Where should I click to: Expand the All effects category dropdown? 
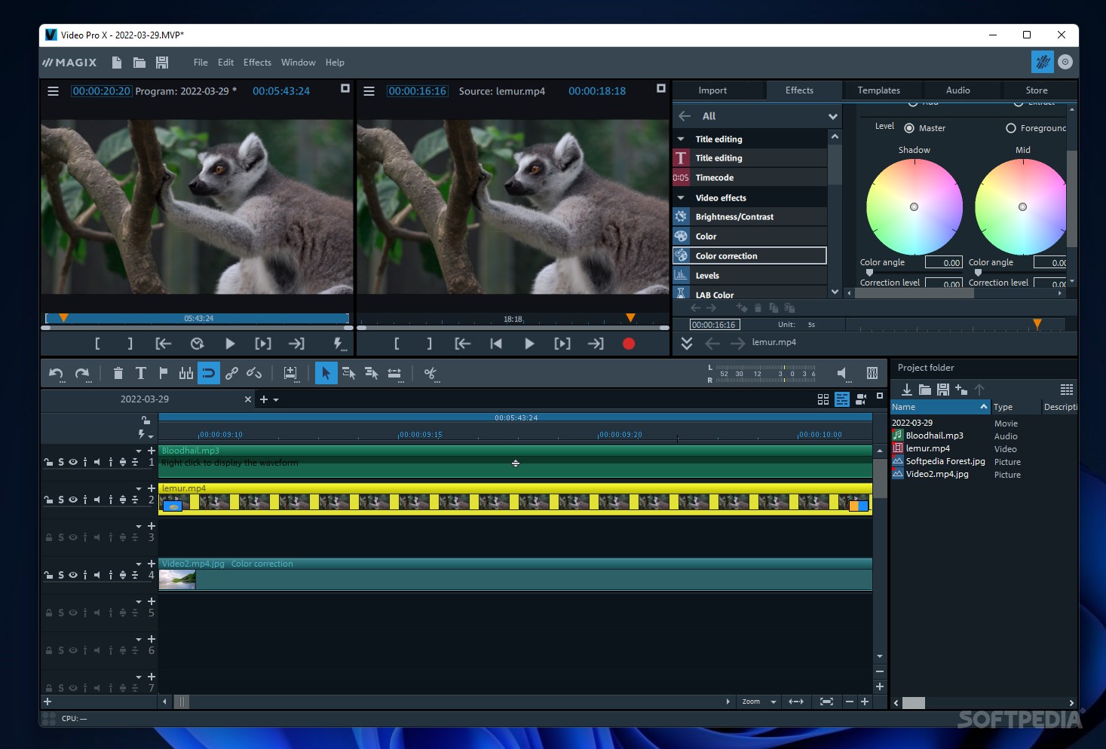(x=832, y=116)
